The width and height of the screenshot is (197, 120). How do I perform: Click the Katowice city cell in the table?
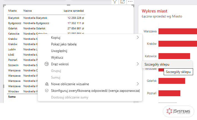[x=14, y=34]
